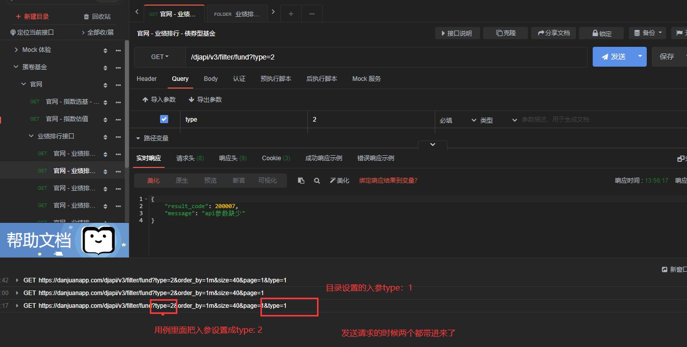
Task: Click more options dots for 官网 folder
Action: [118, 85]
